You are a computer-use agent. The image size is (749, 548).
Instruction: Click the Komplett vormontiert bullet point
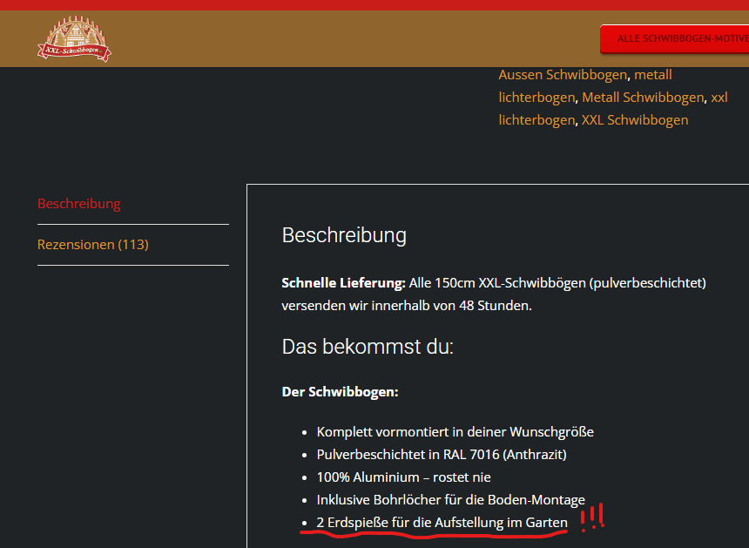coord(455,431)
